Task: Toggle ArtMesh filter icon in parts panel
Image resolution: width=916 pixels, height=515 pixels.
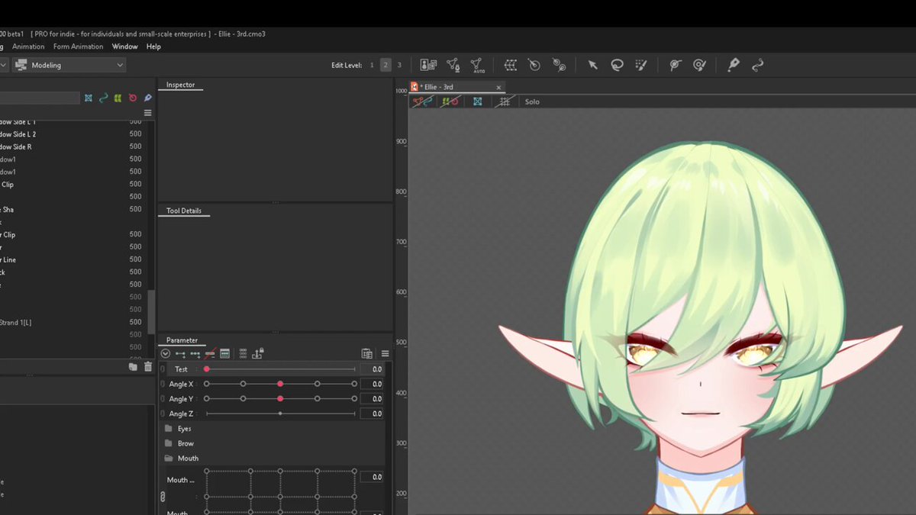Action: click(x=89, y=98)
